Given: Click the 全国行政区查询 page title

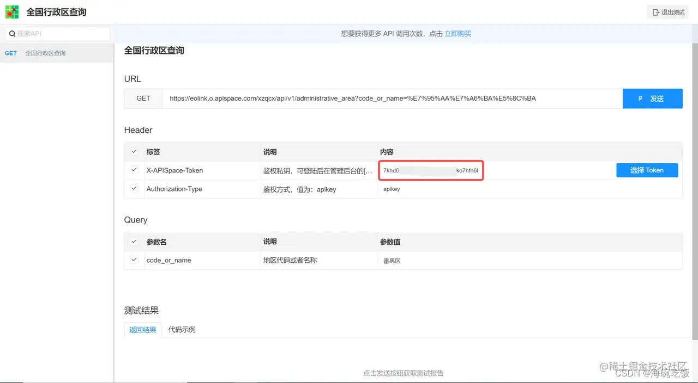Looking at the screenshot, I should pos(154,51).
